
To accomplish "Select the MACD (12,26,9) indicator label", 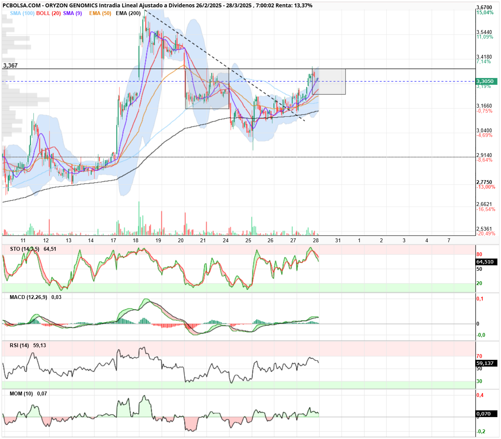I will [29, 297].
